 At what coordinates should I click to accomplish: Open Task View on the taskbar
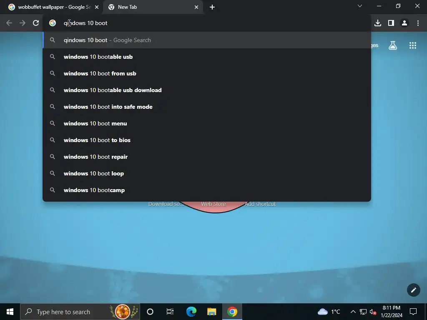[170, 312]
